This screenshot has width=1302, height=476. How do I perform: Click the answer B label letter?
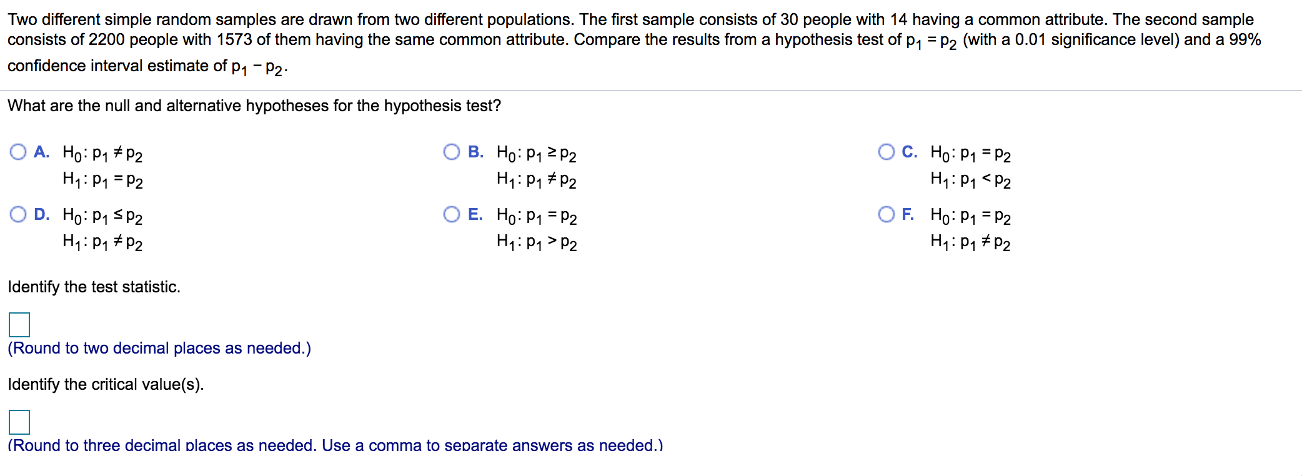475,152
